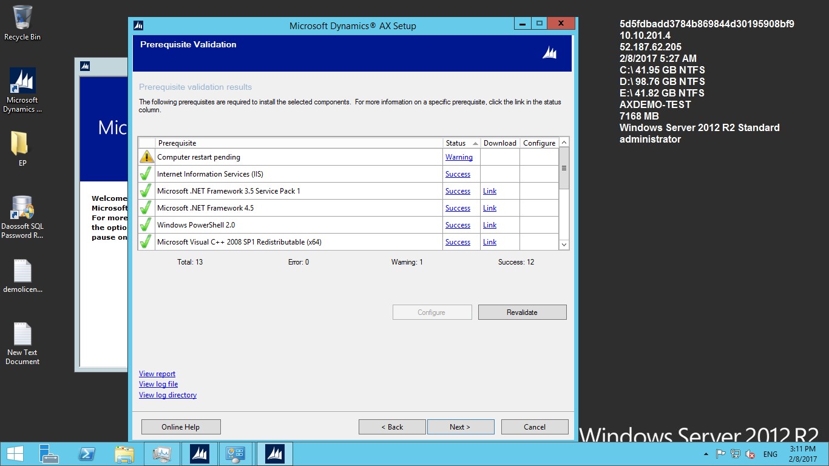Open the New Text Document file

(22, 334)
